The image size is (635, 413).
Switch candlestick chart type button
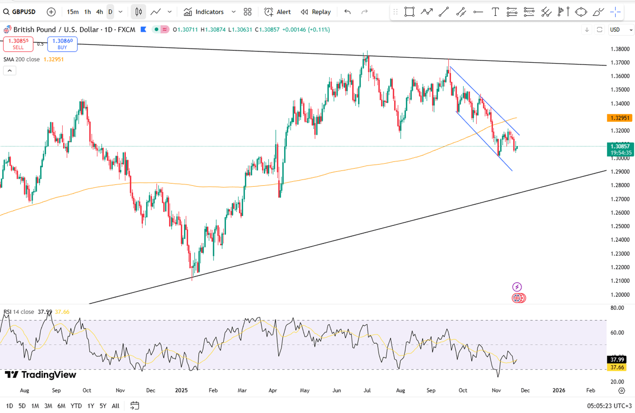[138, 12]
